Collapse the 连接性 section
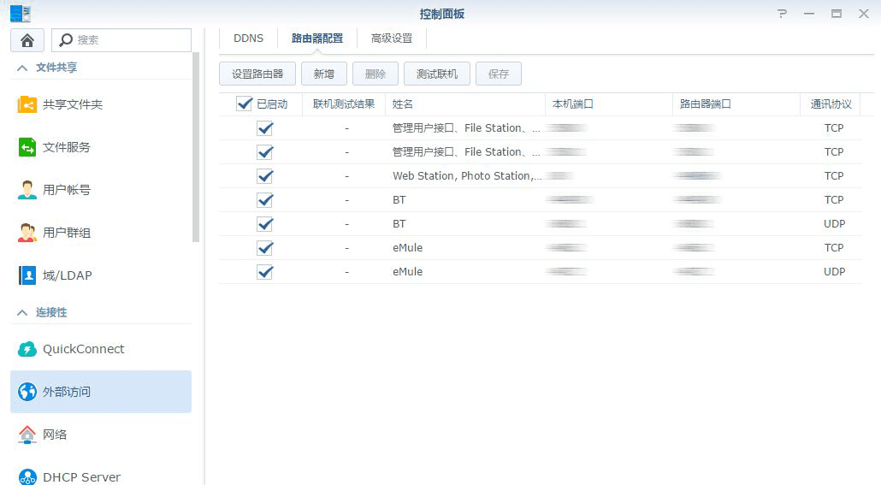881x485 pixels. point(22,313)
